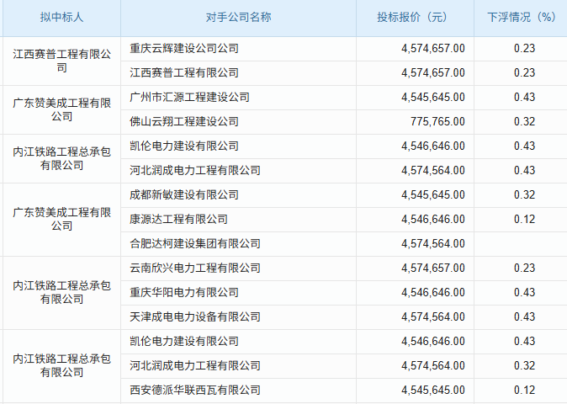The height and width of the screenshot is (404, 567).
Task: Click 江西赛普工程有限公司 in the 对手公司名称 column
Action: 184,73
